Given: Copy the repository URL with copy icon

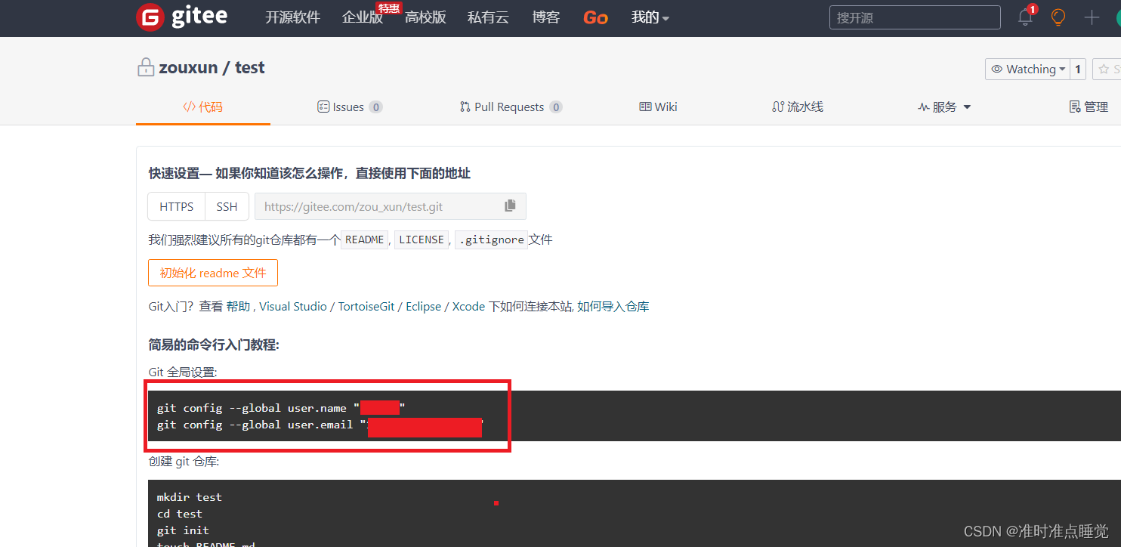Looking at the screenshot, I should (x=510, y=206).
